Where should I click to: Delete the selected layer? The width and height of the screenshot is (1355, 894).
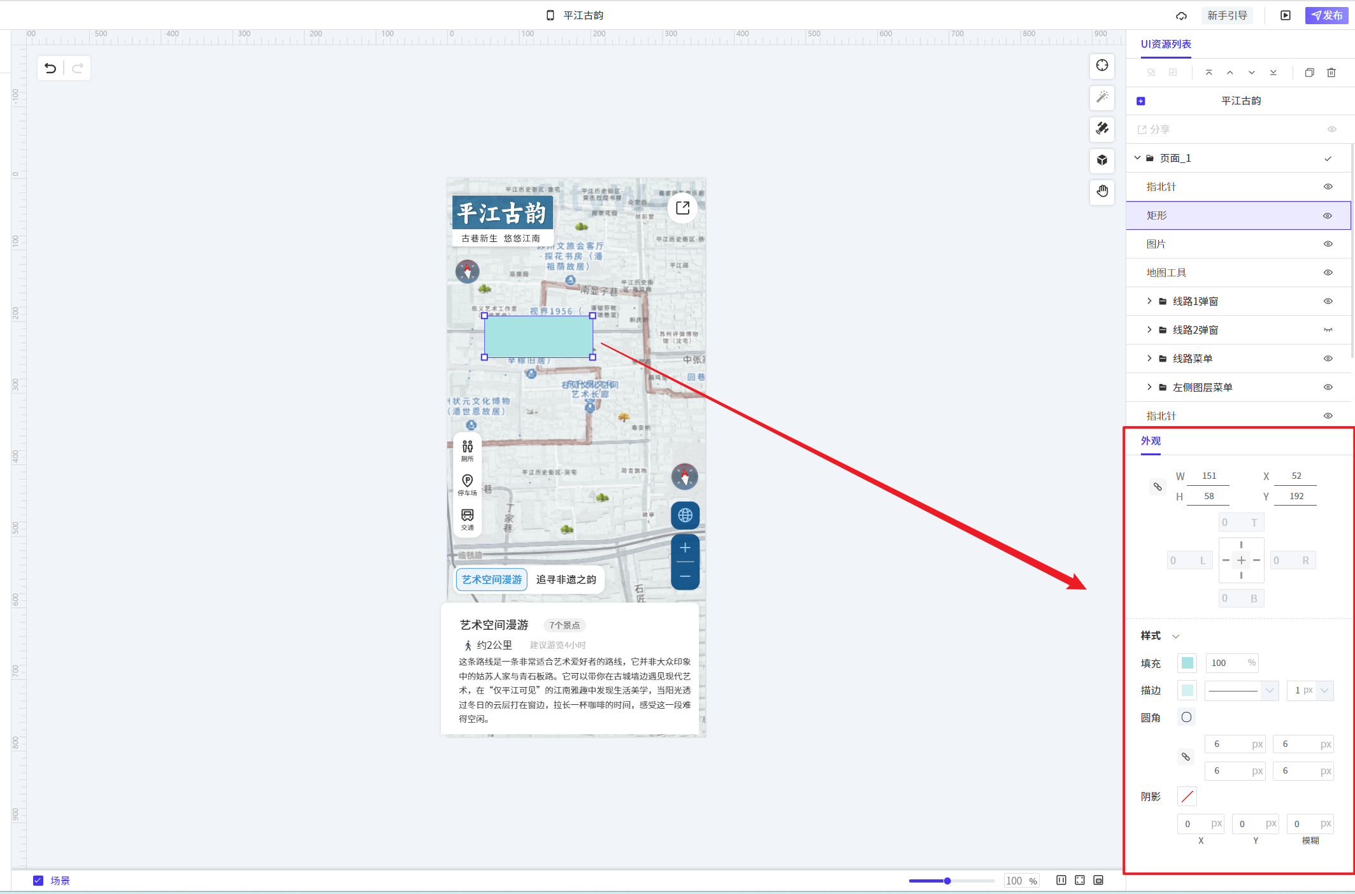tap(1331, 73)
